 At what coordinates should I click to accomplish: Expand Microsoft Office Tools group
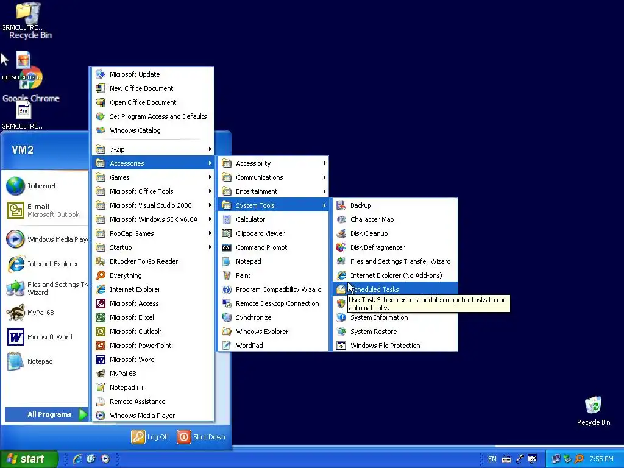[x=153, y=191]
